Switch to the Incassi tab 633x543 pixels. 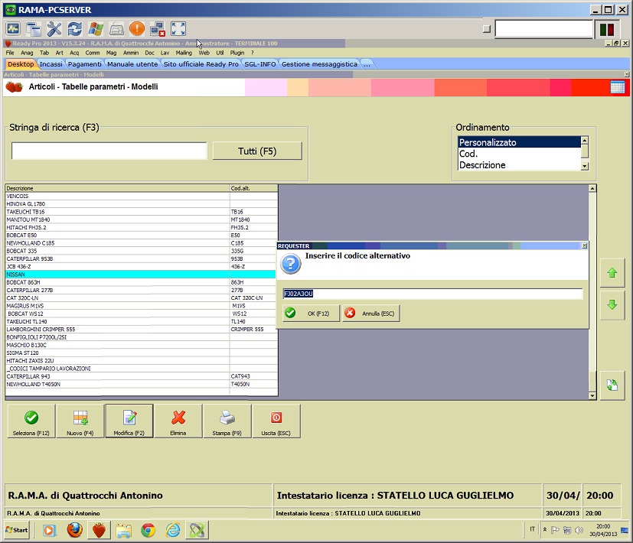click(x=51, y=64)
